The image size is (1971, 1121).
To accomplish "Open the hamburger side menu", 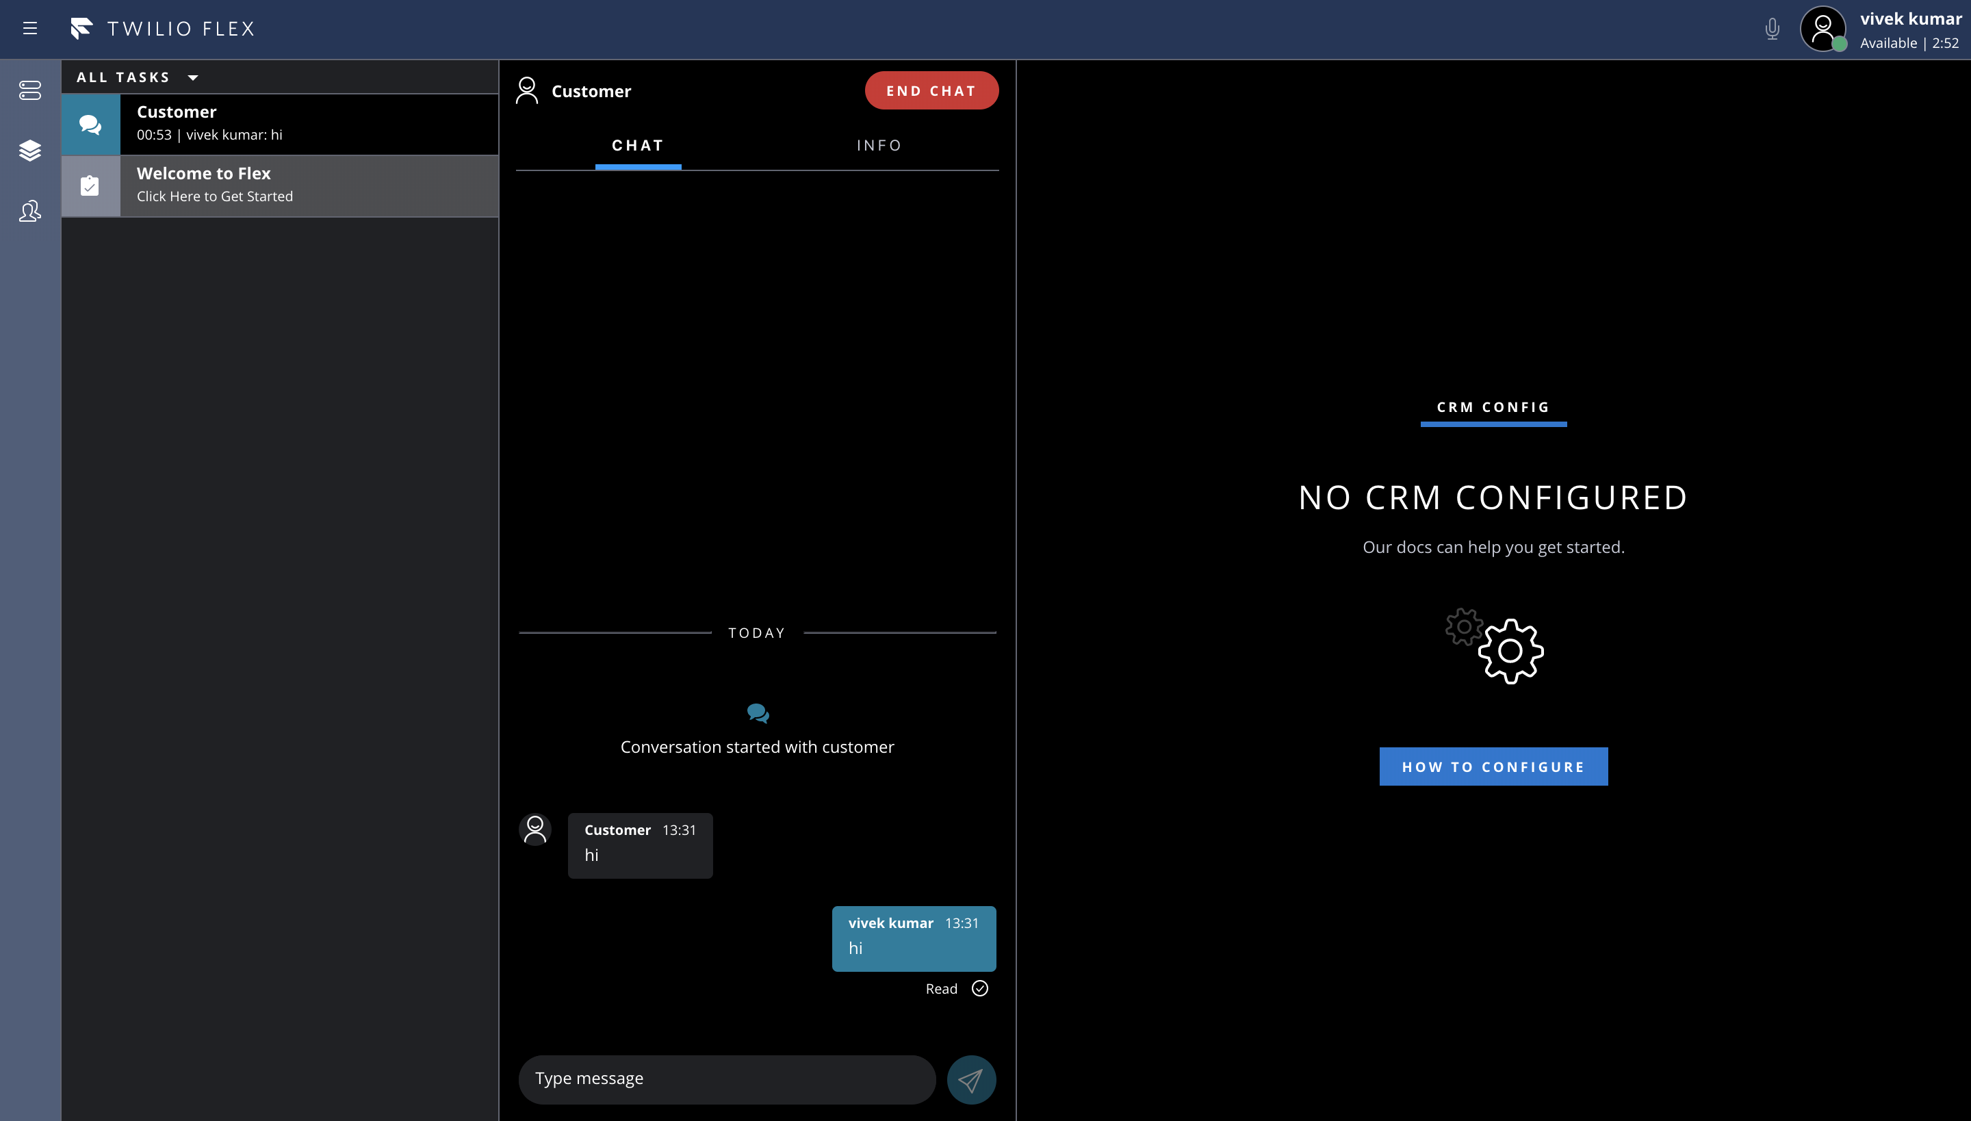I will 30,29.
